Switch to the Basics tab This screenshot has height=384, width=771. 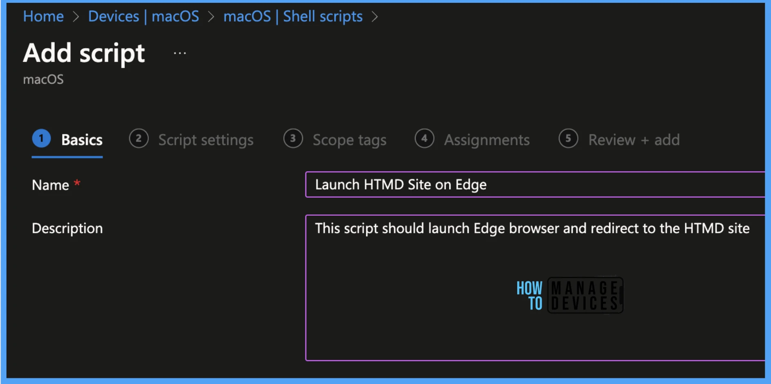82,140
